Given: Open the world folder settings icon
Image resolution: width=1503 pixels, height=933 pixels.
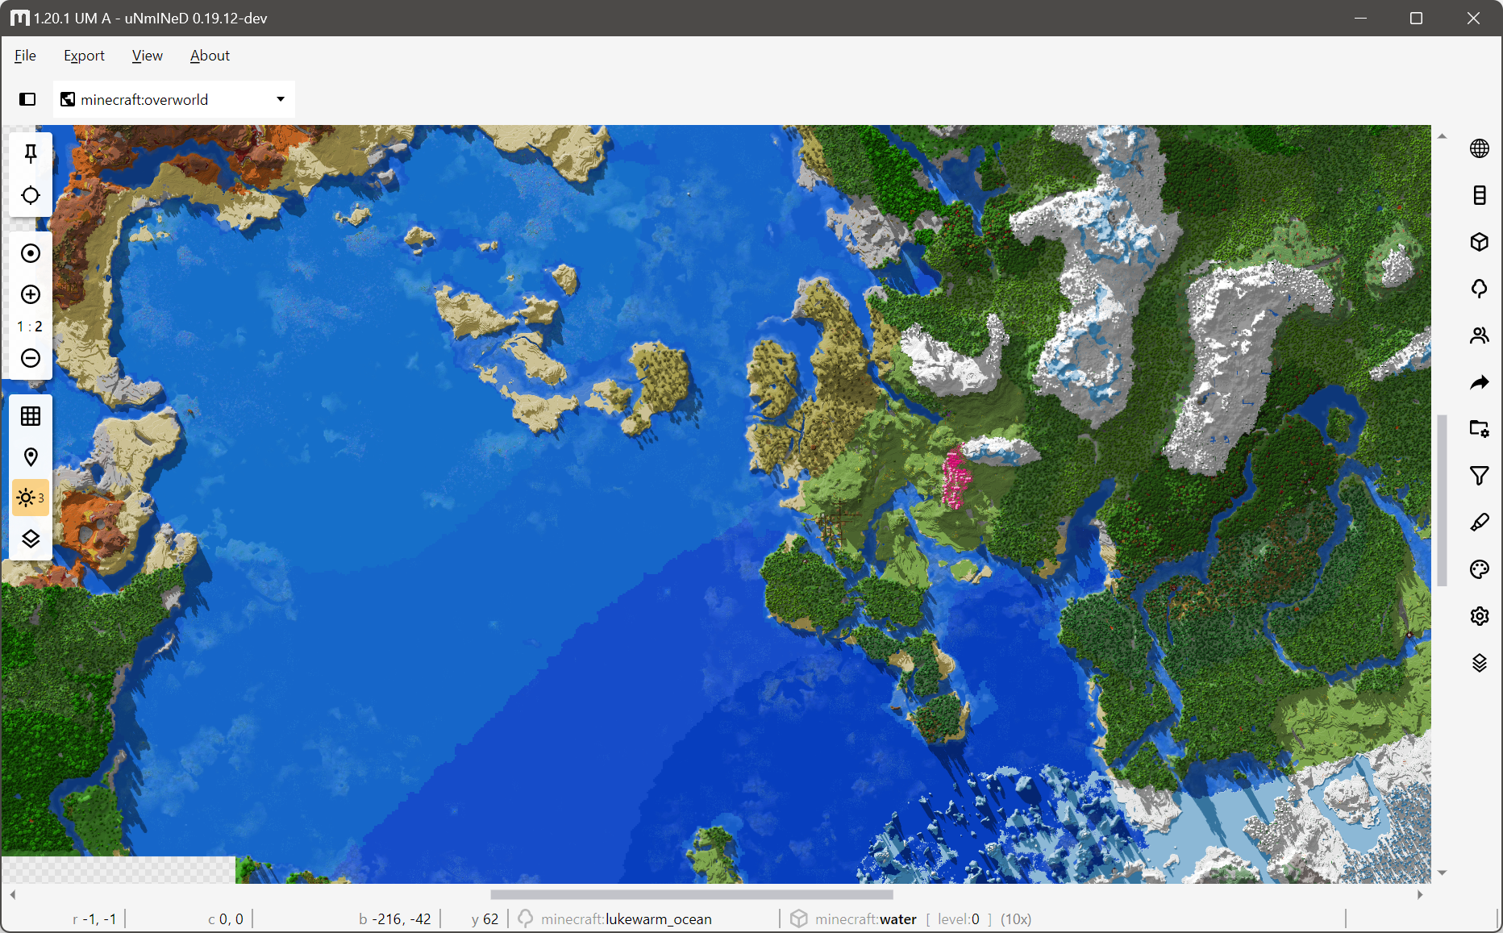Looking at the screenshot, I should click(1480, 430).
